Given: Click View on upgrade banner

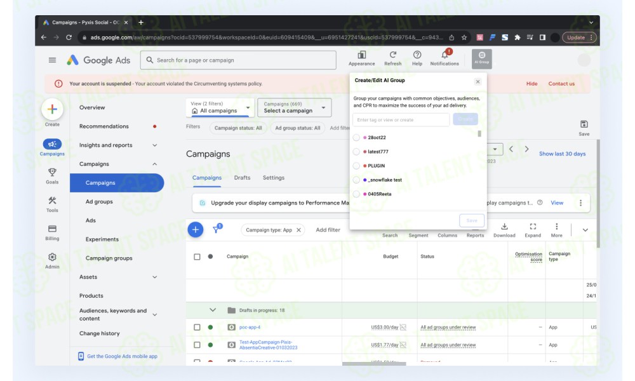Looking at the screenshot, I should coord(557,203).
